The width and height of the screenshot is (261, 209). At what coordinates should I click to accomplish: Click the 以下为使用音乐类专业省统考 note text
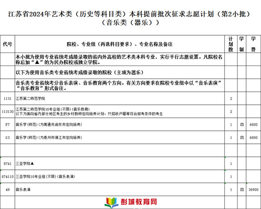click(x=80, y=73)
